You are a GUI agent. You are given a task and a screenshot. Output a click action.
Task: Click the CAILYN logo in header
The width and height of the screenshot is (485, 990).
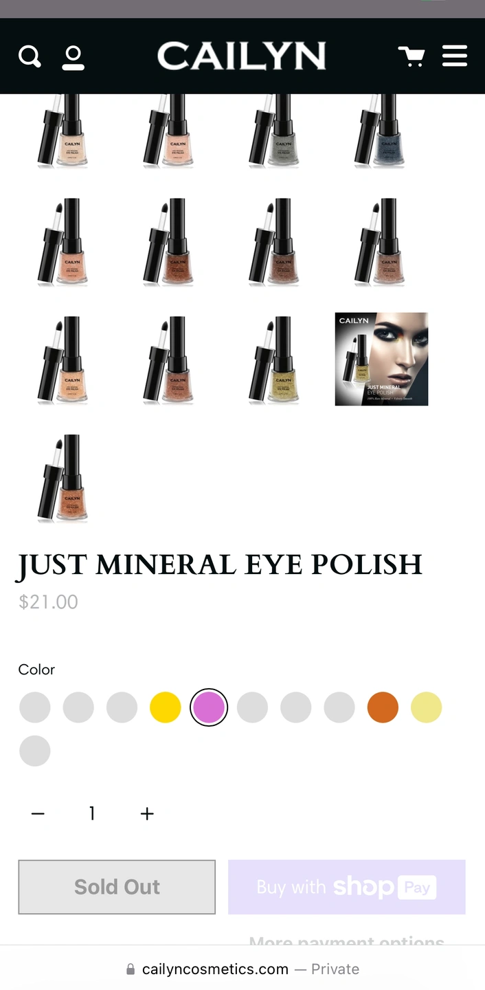[242, 56]
